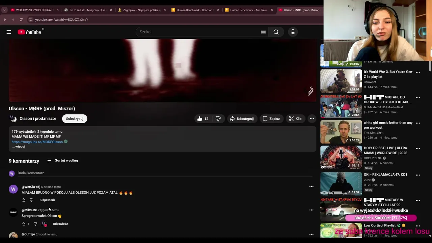The height and width of the screenshot is (243, 432).
Task: Dislike the @Miks0ne comment
Action: (x=35, y=224)
